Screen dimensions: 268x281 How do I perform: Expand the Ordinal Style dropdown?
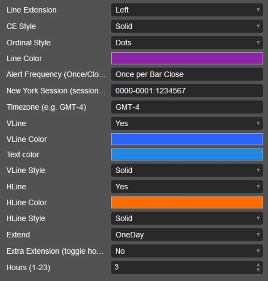click(x=187, y=43)
